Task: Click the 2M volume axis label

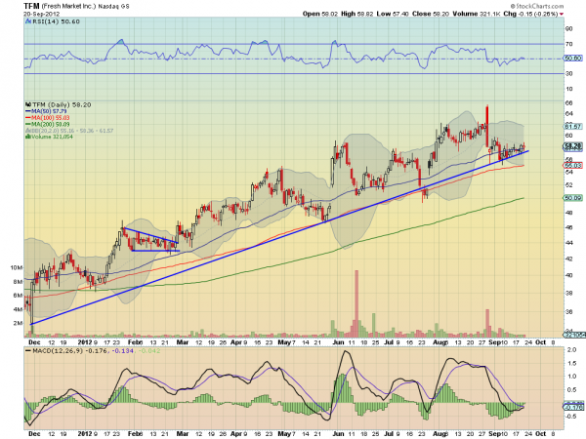Action: (18, 323)
